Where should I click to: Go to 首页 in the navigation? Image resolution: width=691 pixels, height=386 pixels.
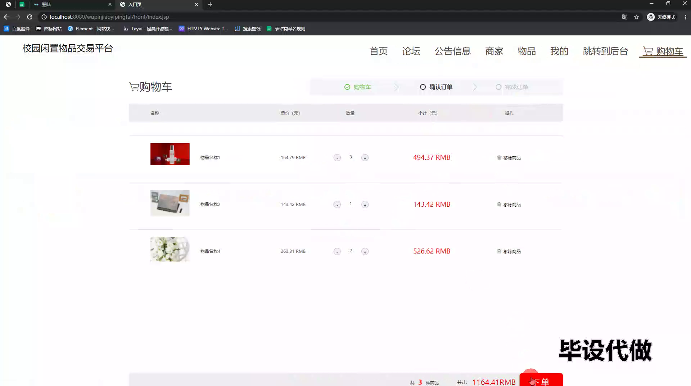pyautogui.click(x=379, y=51)
